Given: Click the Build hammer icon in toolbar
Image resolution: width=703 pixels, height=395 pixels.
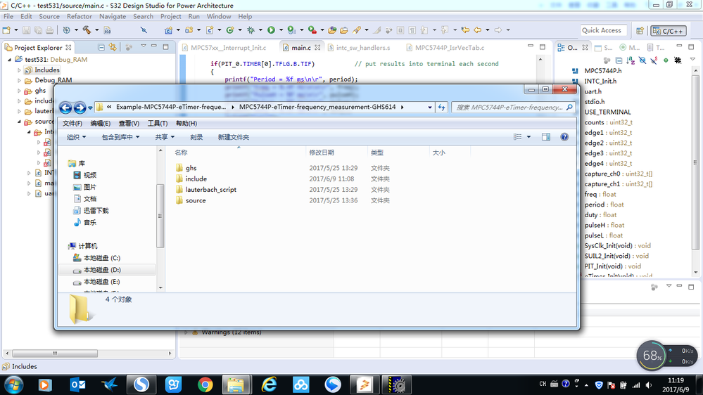Looking at the screenshot, I should 87,30.
